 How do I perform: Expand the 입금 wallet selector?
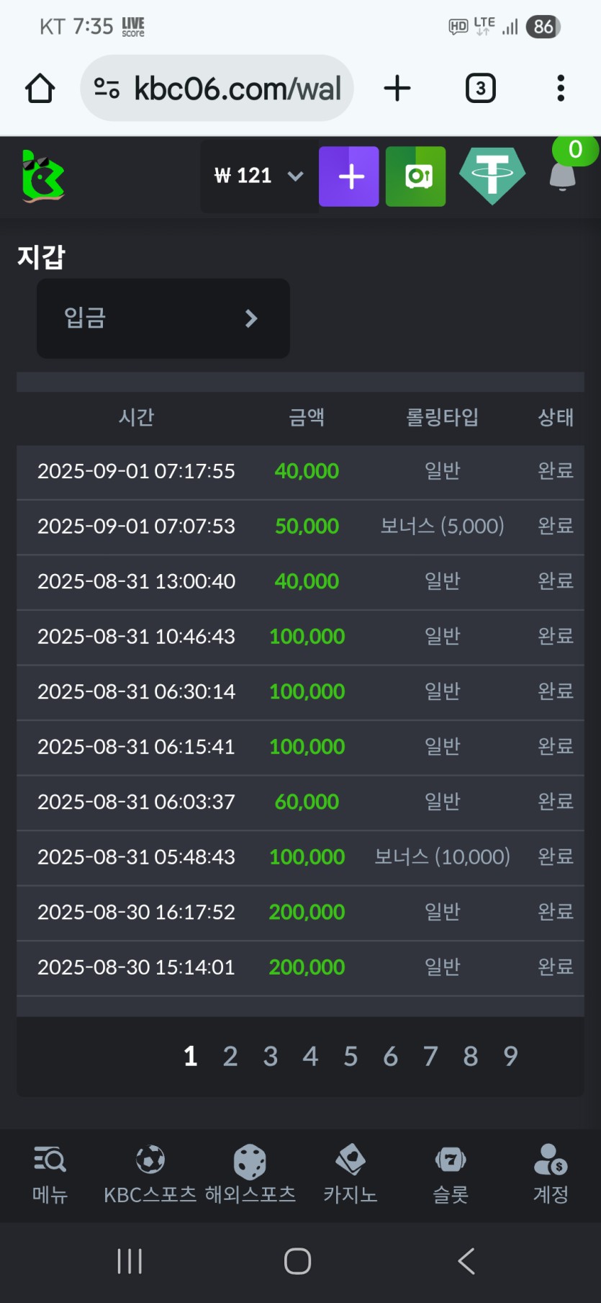click(163, 318)
